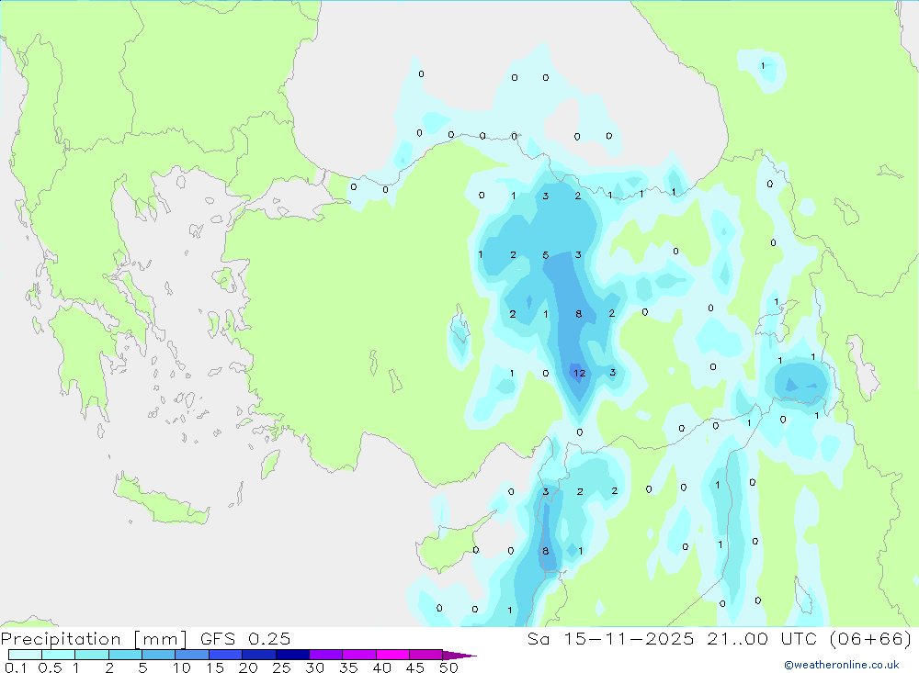Select legend swatch between 15 and 20

[x=226, y=655]
